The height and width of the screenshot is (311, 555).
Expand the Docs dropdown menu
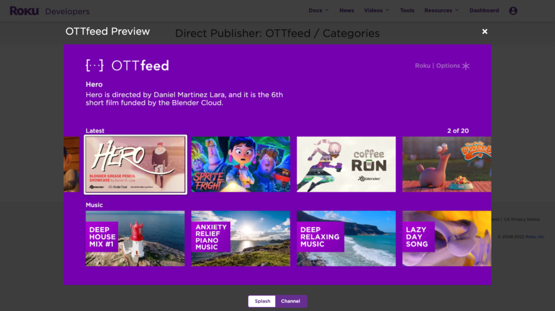coord(319,10)
